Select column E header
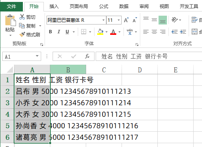The height and width of the screenshot is (147, 202). (175, 70)
